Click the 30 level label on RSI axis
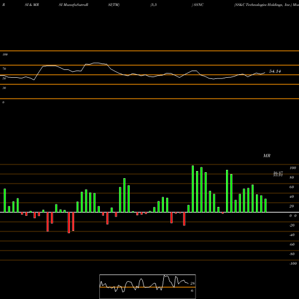 [4, 88]
